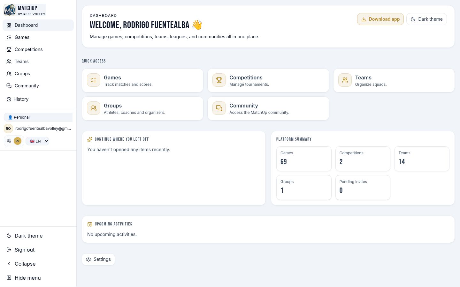
Task: Click the Groups summary stat
Action: pyautogui.click(x=304, y=188)
